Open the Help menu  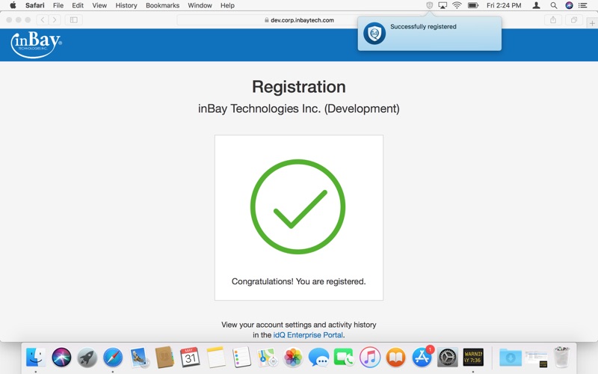point(227,5)
